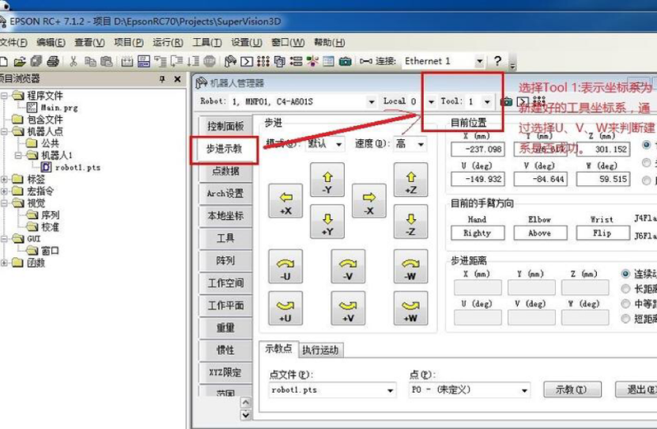The width and height of the screenshot is (657, 429).
Task: Open the 控制面板 side tab
Action: click(225, 126)
